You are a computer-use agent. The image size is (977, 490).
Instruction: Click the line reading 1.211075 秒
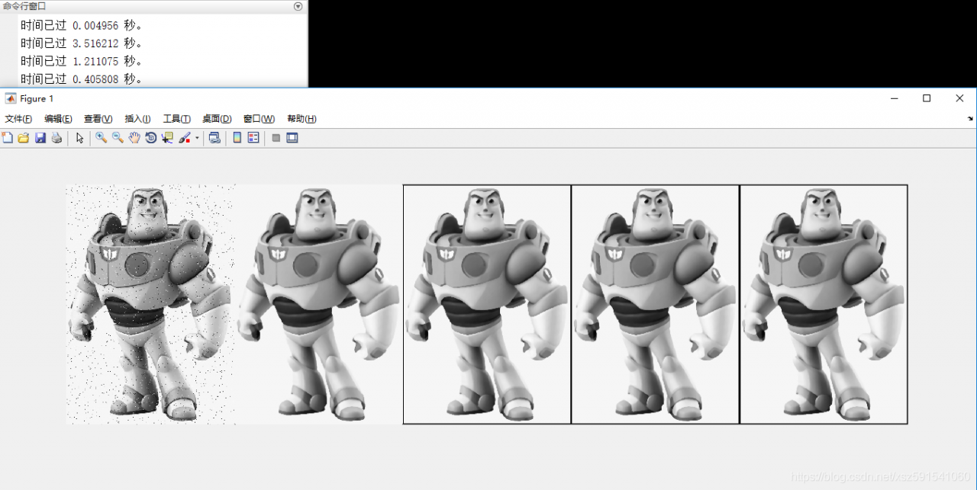click(82, 61)
